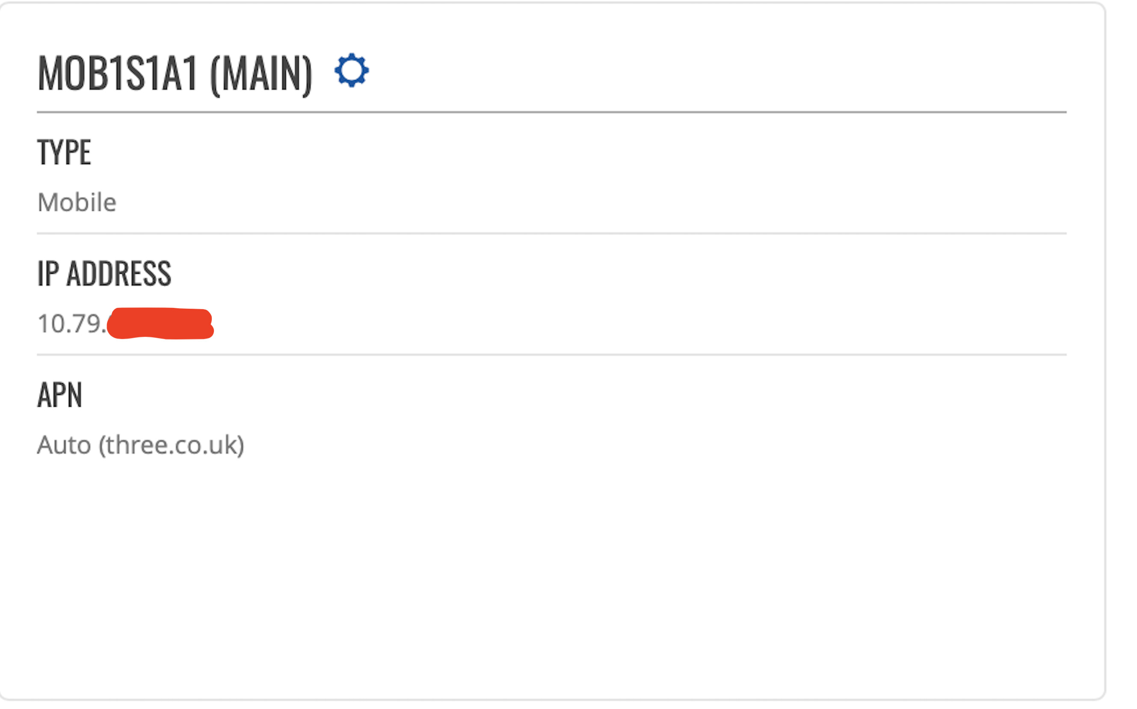Select the Auto (three.co.uk) APN value
The height and width of the screenshot is (709, 1137).
pos(141,445)
